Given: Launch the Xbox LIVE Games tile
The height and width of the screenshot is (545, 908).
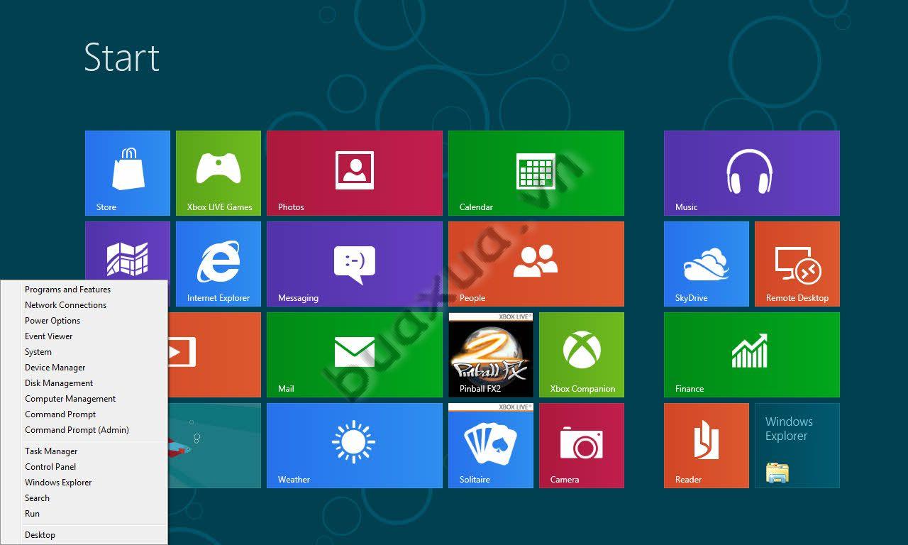Looking at the screenshot, I should pos(218,173).
